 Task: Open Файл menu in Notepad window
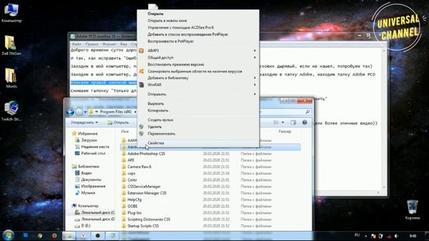tap(76, 44)
